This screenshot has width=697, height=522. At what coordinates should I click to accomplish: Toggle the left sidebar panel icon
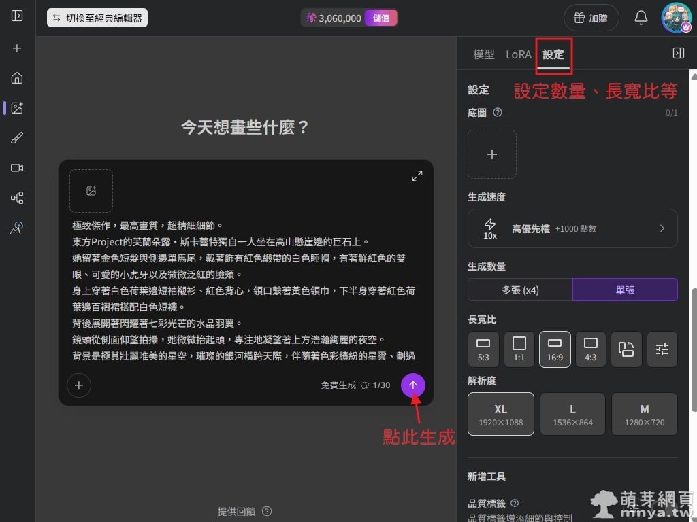(x=17, y=16)
